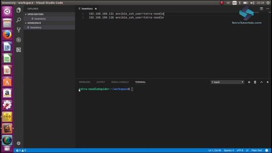Kill the terminal with the trash icon
The height and width of the screenshot is (153, 272).
[x=255, y=82]
